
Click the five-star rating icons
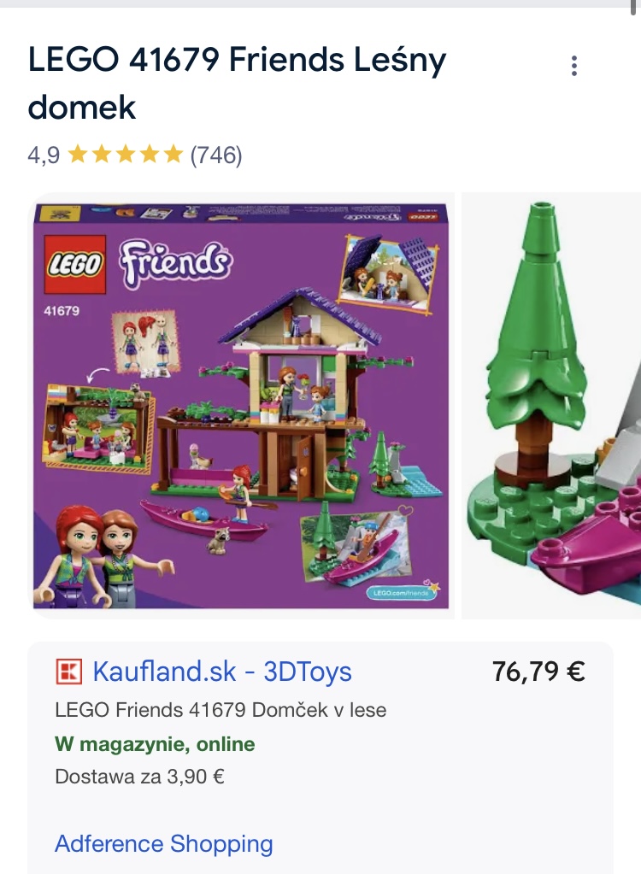coord(126,155)
